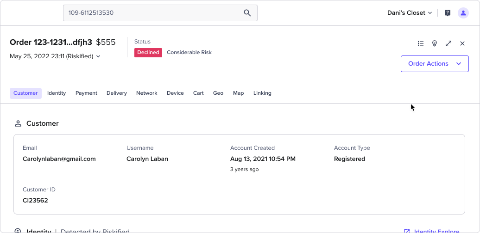This screenshot has height=233, width=480.
Task: Click the Identity Explore external link icon
Action: click(x=407, y=232)
